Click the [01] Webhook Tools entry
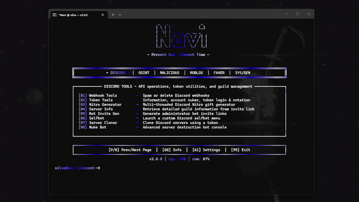 pos(98,96)
